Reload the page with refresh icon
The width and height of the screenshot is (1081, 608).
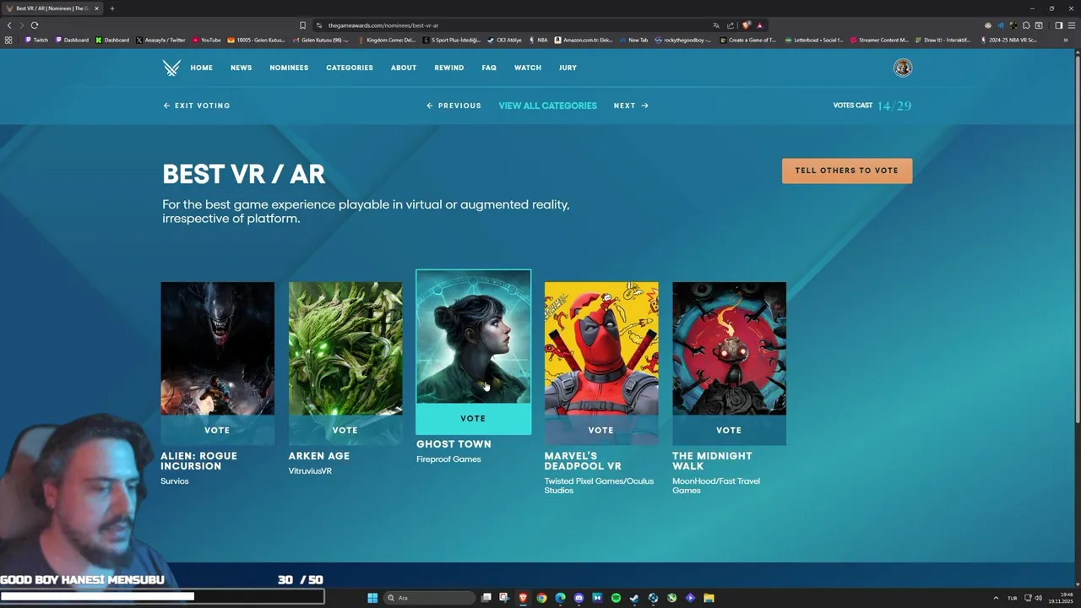click(x=35, y=25)
